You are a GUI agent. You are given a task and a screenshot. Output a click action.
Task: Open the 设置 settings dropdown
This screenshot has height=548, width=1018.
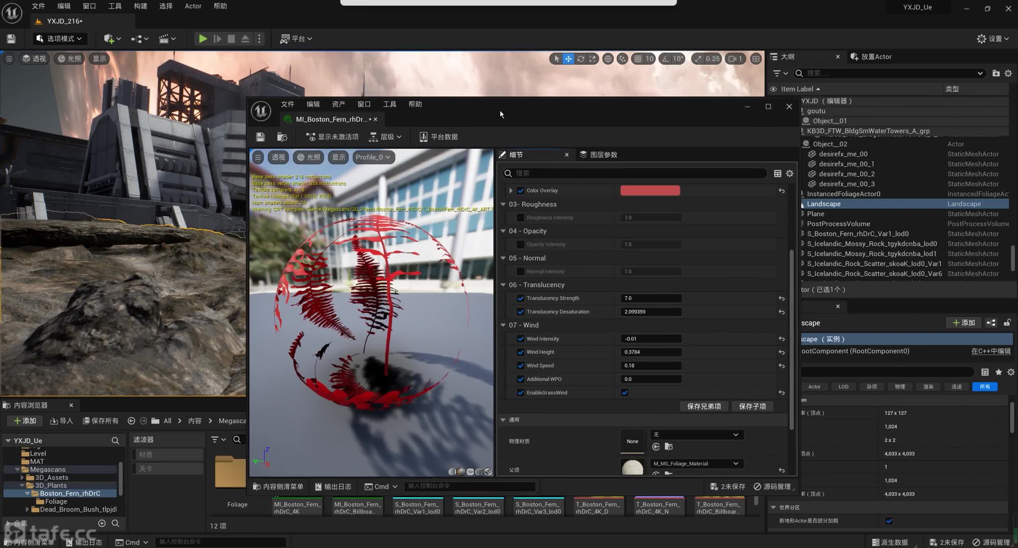994,39
